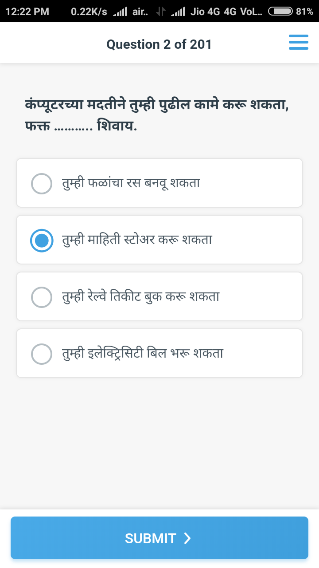Select radio button for 'फळांचा रस बनवू शकता'
319x568 pixels.
[x=42, y=183]
